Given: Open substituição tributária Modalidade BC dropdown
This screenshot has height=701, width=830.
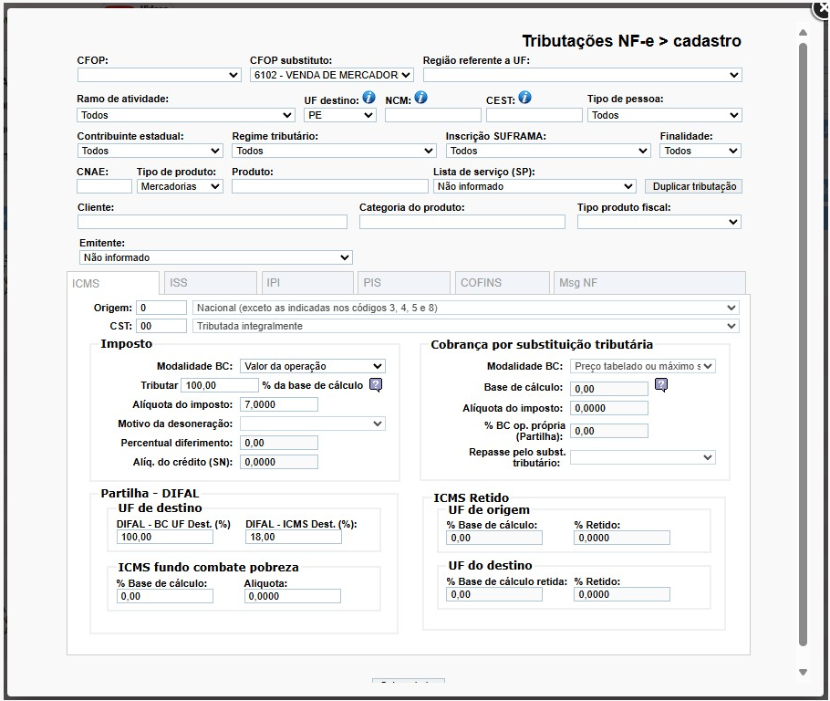Looking at the screenshot, I should pos(643,366).
